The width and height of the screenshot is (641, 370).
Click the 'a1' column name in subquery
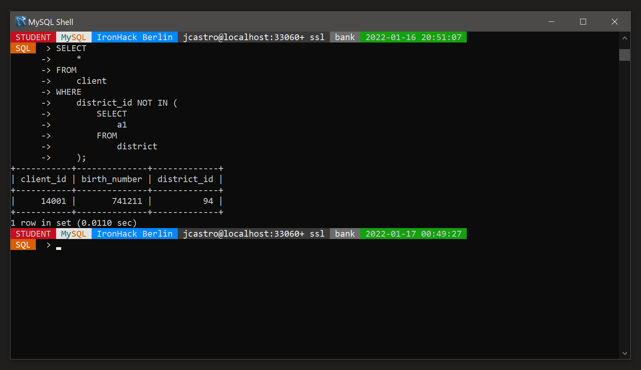122,125
